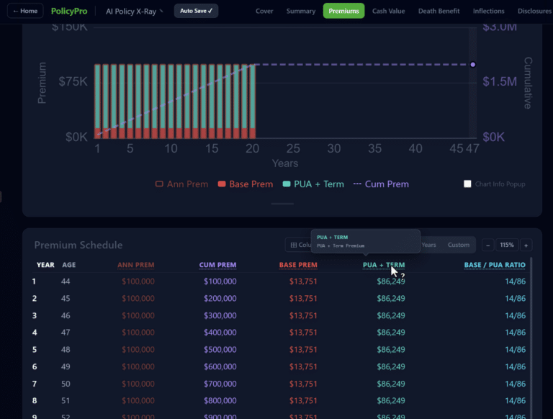Decrease table zoom with minus button
553x419 pixels.
(x=487, y=245)
